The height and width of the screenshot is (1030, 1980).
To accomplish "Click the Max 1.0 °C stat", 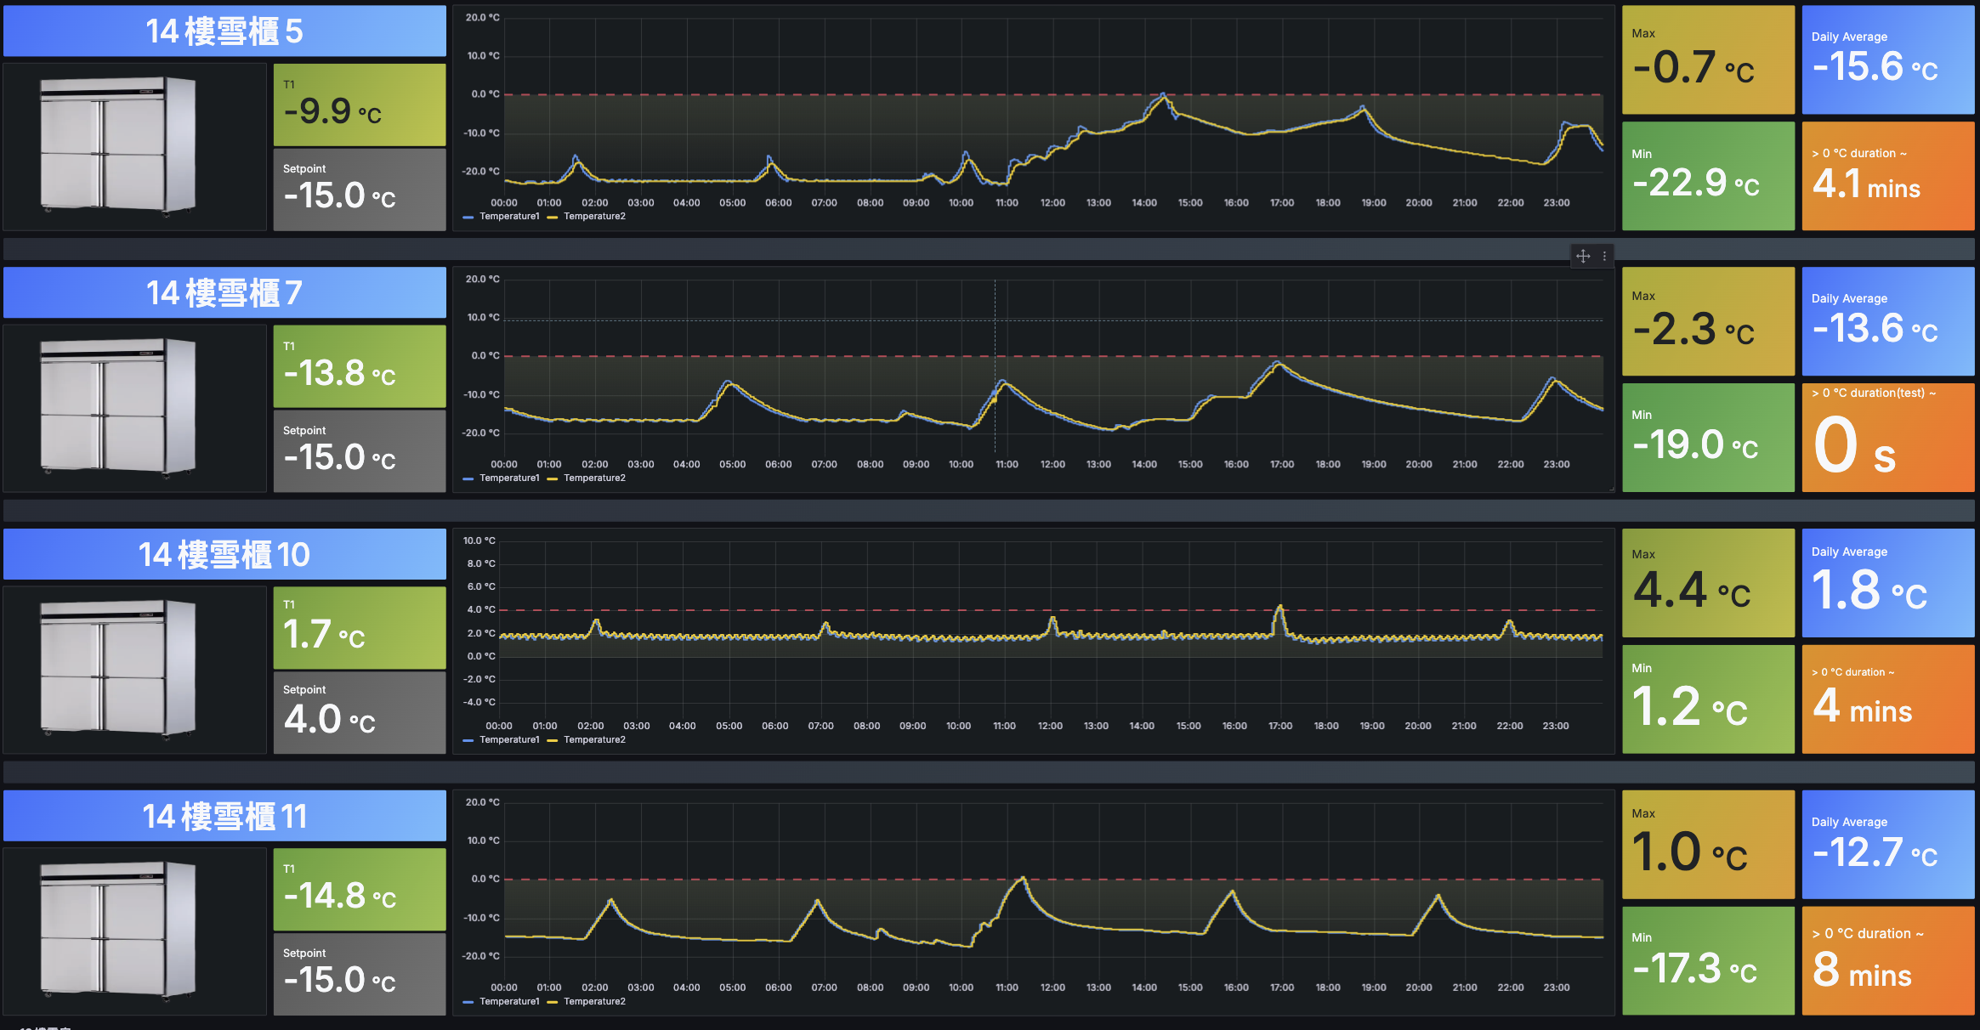I will click(1708, 846).
